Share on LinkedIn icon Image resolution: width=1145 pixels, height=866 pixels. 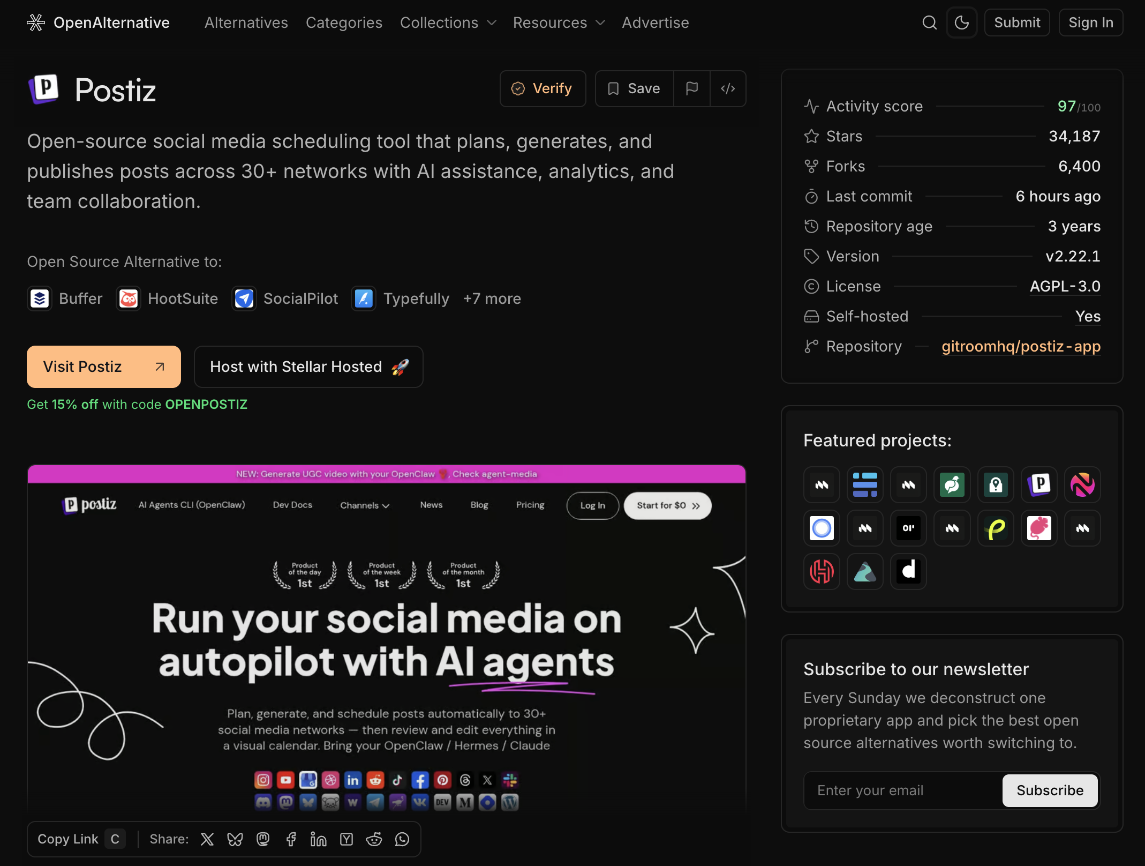click(x=319, y=839)
